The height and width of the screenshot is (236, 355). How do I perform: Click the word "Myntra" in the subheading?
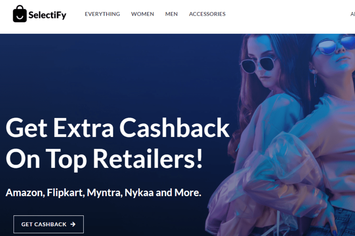pyautogui.click(x=104, y=193)
